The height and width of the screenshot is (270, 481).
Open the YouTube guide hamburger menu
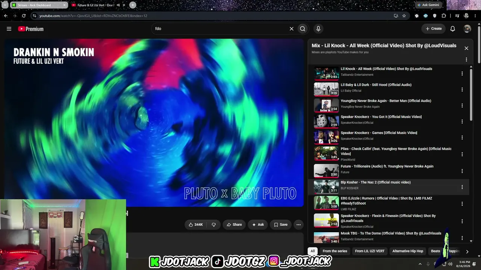[9, 29]
